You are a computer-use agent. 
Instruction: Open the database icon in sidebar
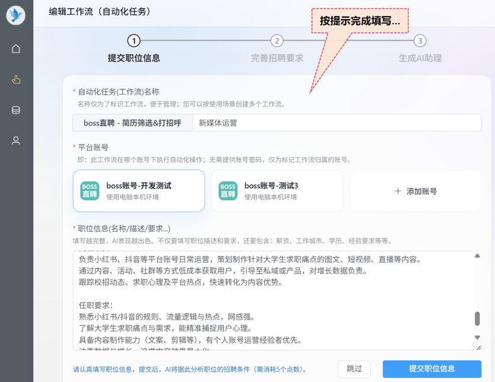pyautogui.click(x=16, y=110)
